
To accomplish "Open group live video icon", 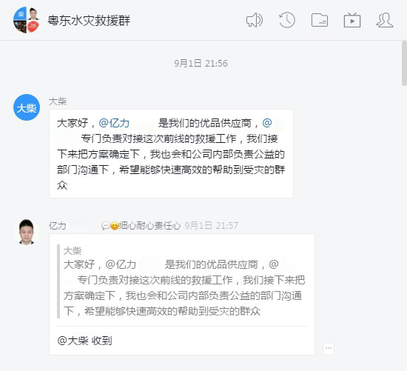I will click(352, 20).
